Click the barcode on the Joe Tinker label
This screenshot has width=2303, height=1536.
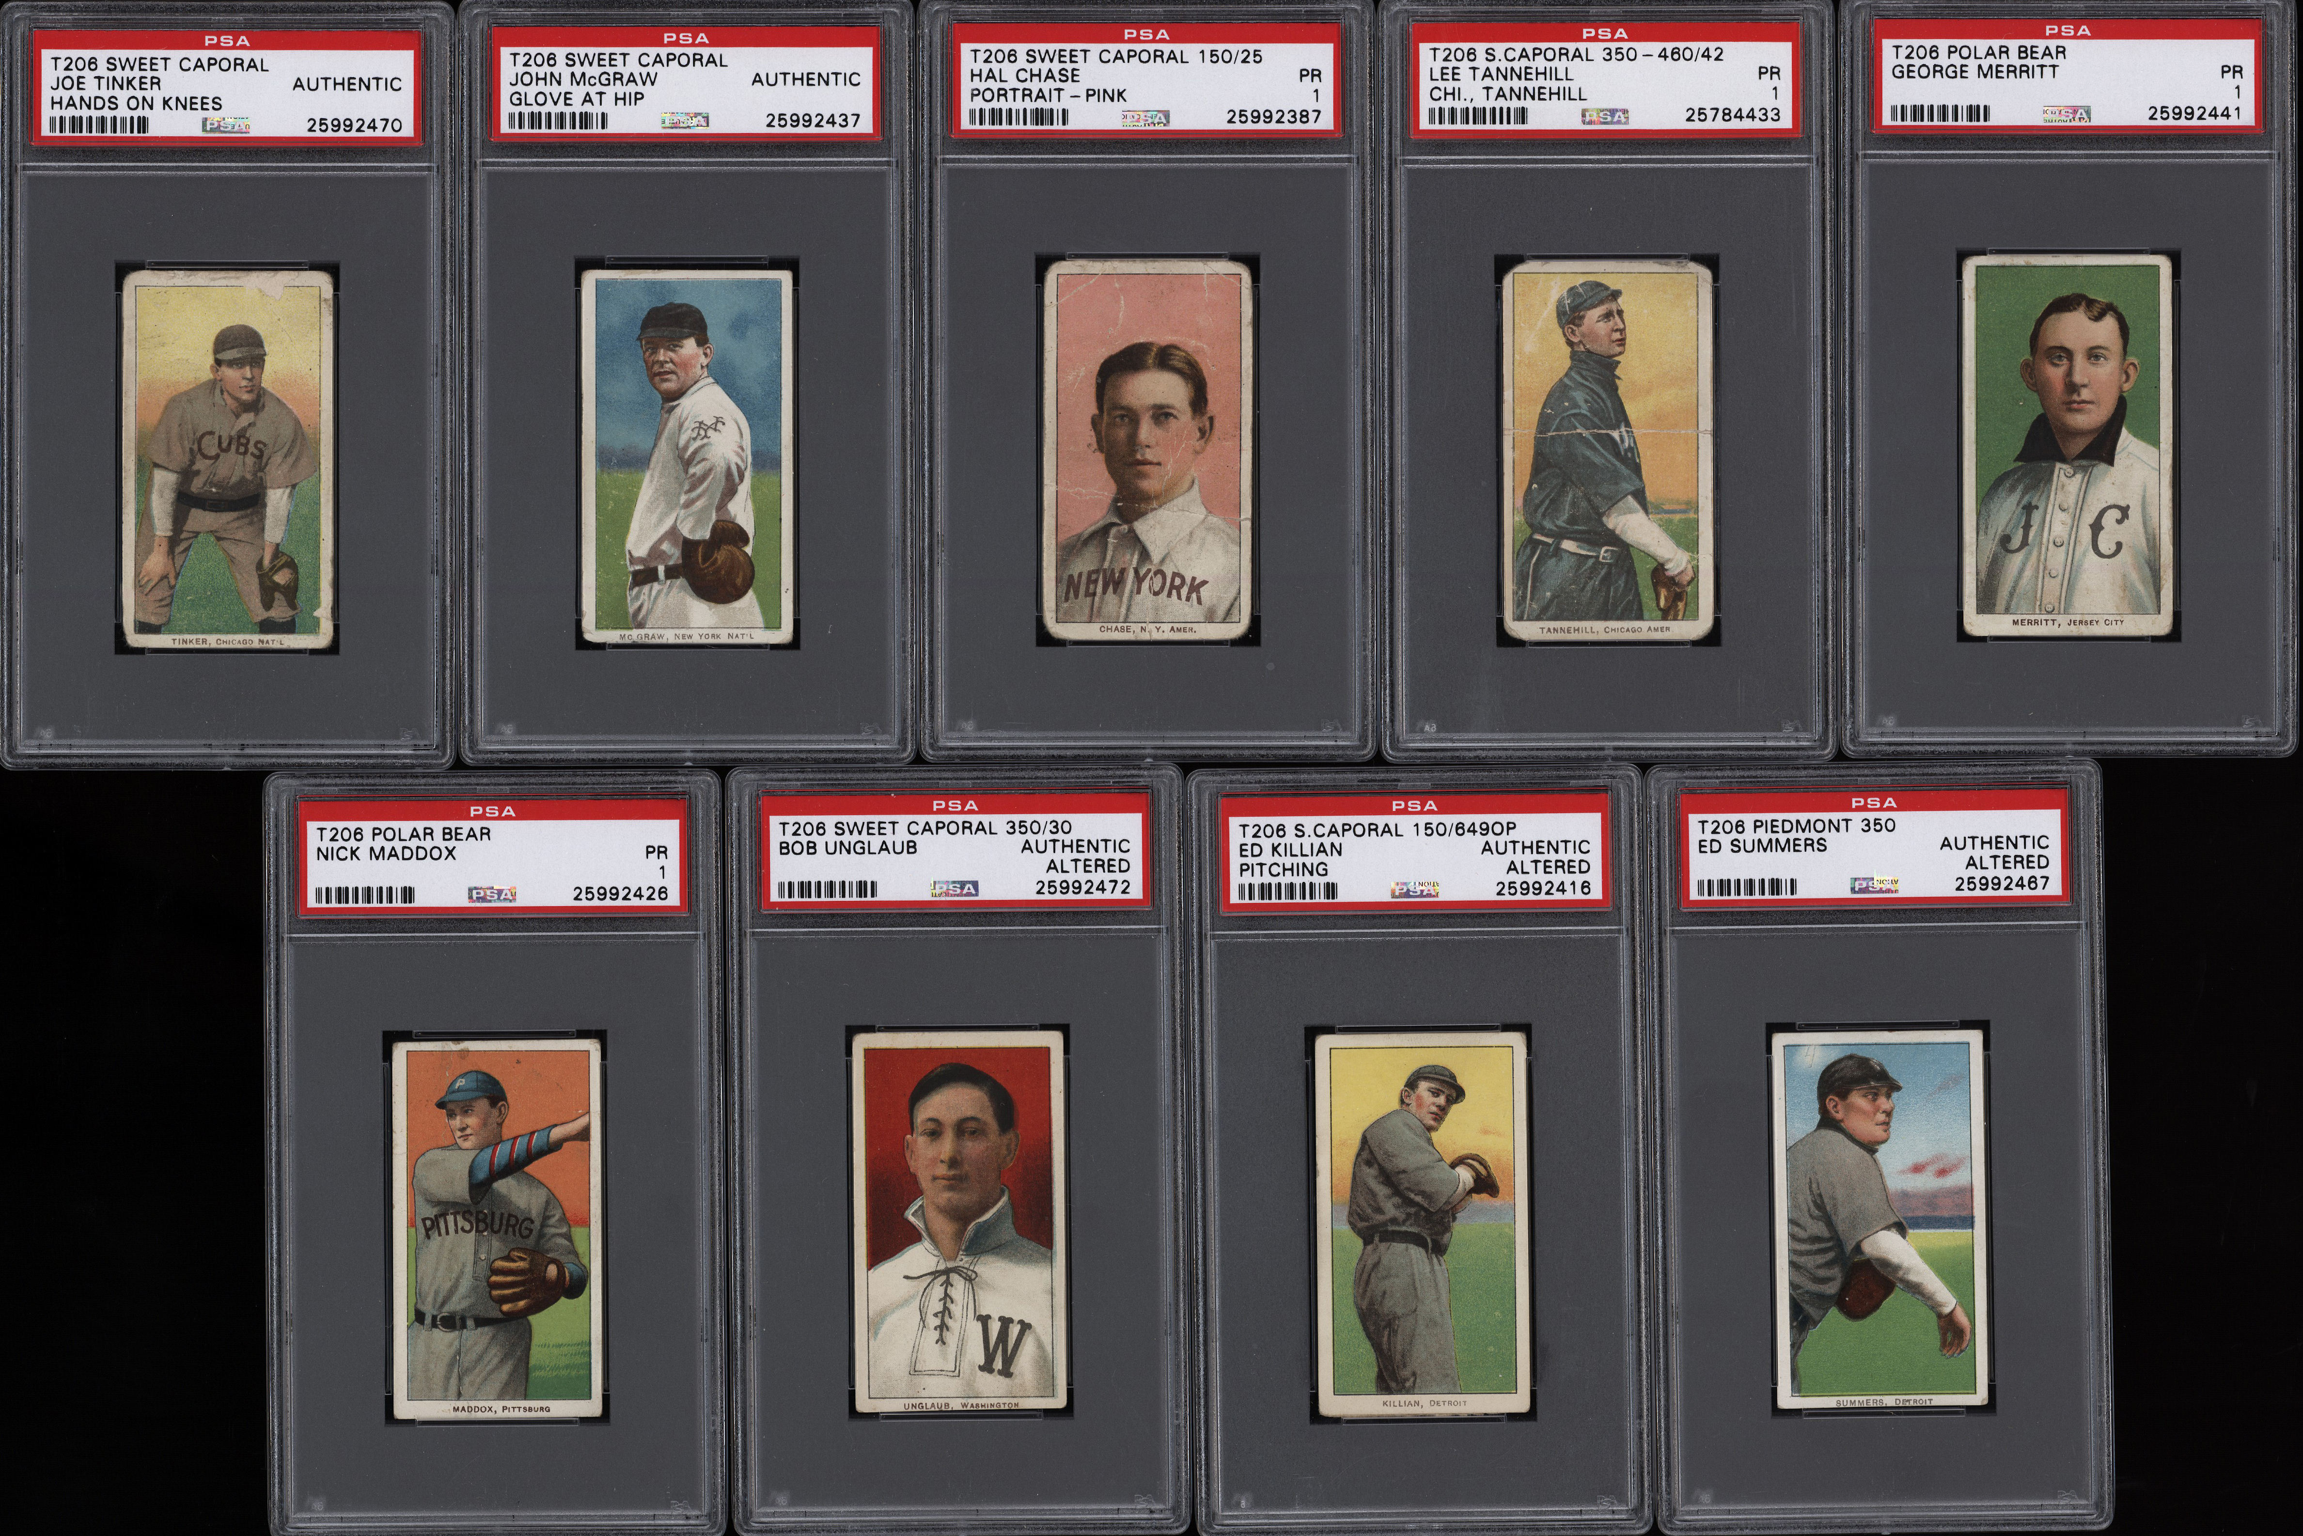99,125
